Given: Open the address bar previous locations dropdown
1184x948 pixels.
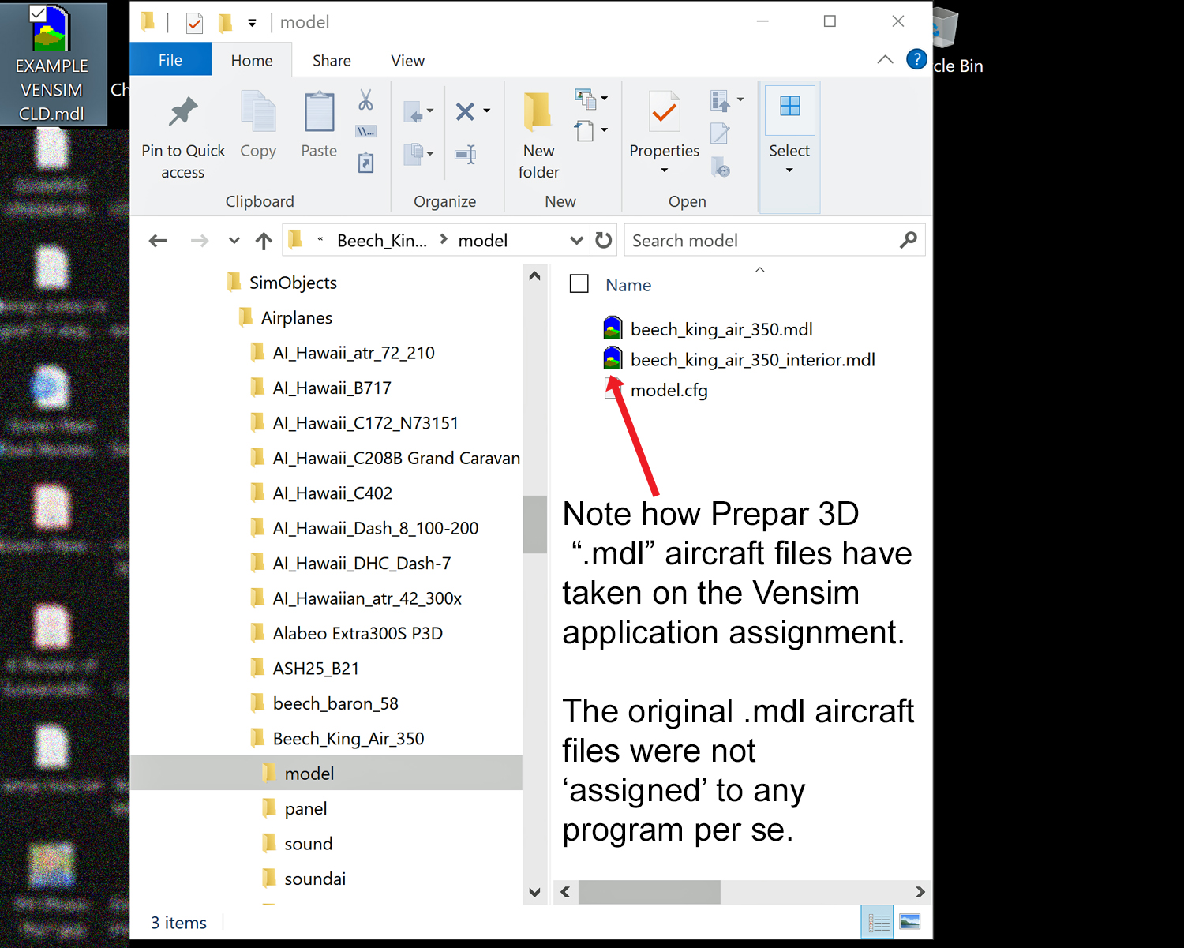Looking at the screenshot, I should 576,241.
